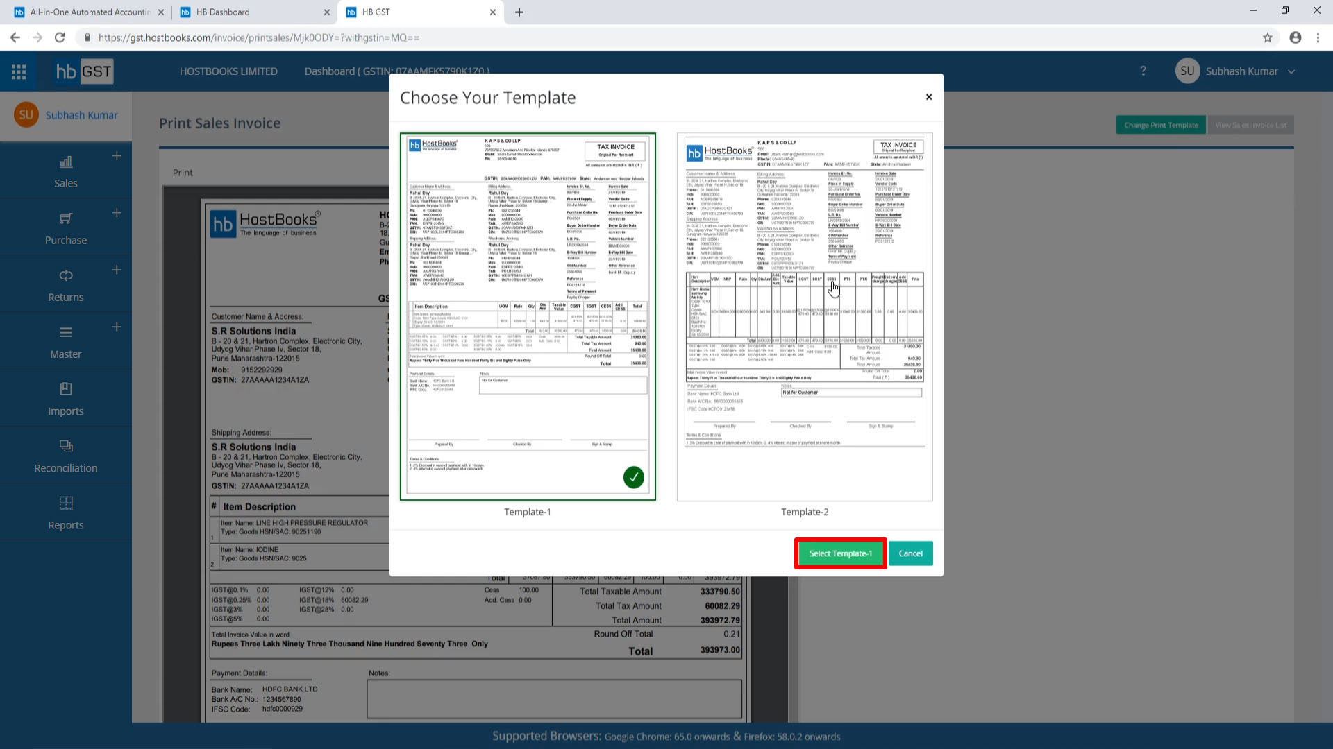Open the Reconciliation sidebar menu

click(65, 456)
